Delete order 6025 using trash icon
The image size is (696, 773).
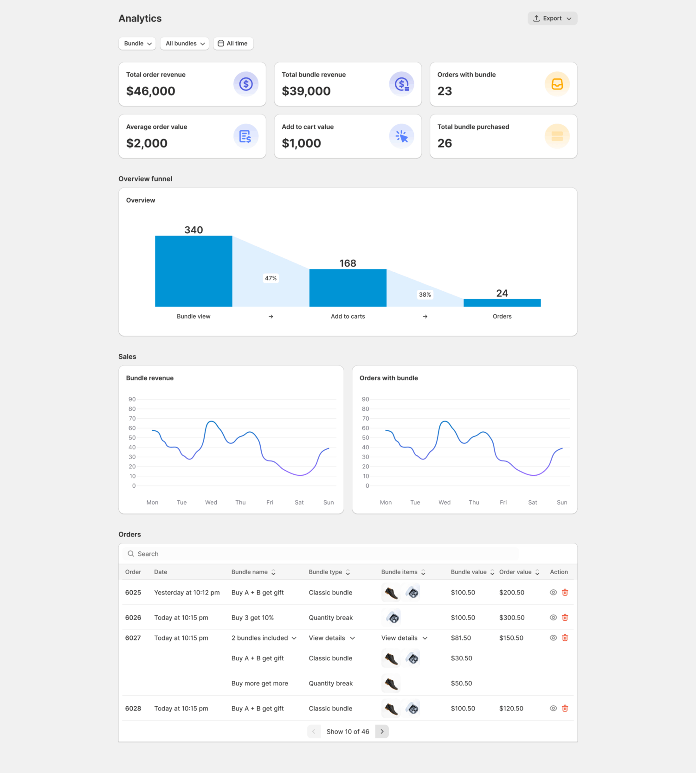[x=565, y=592]
